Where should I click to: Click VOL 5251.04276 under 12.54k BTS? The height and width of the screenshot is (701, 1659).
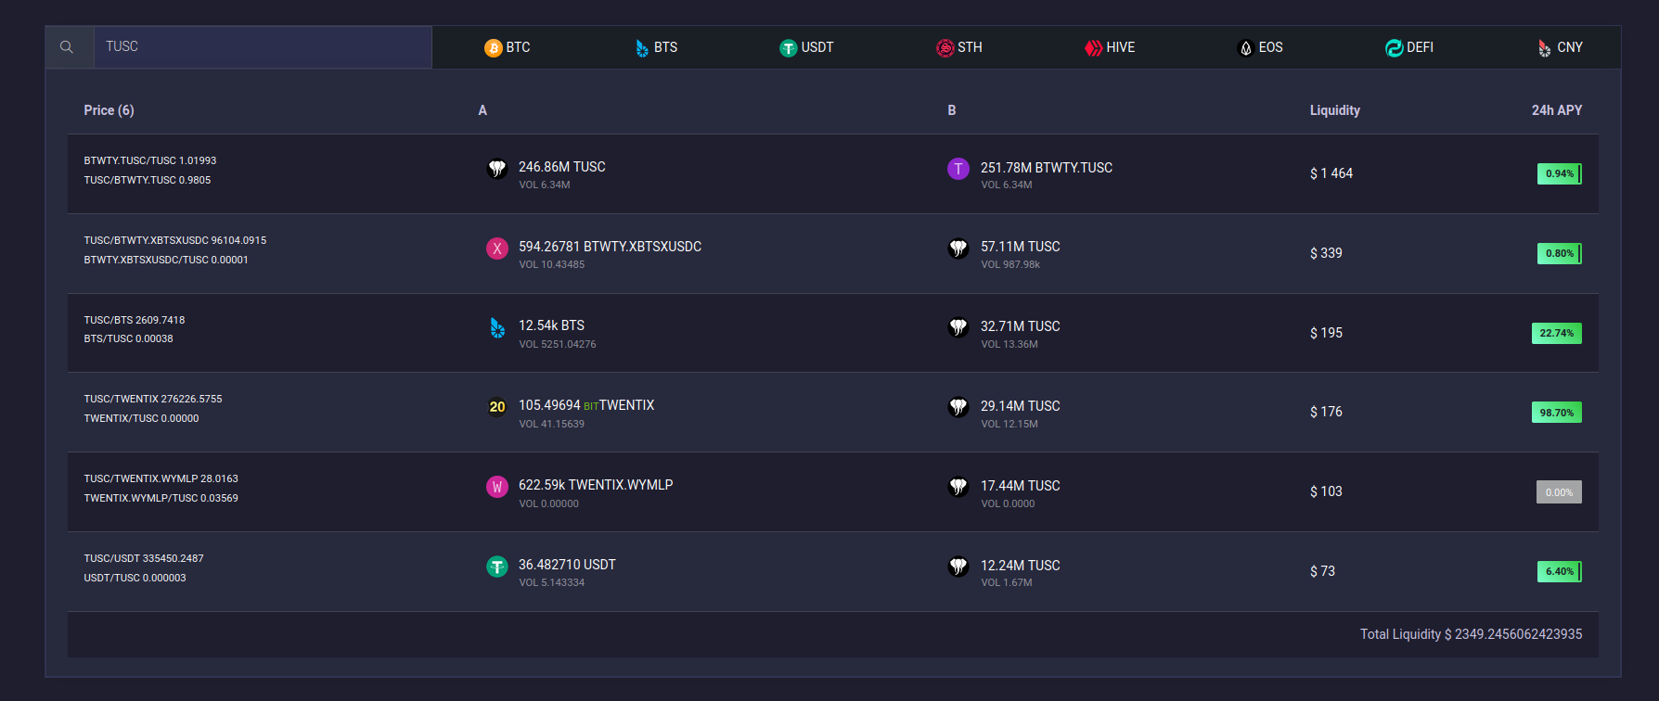(x=558, y=344)
